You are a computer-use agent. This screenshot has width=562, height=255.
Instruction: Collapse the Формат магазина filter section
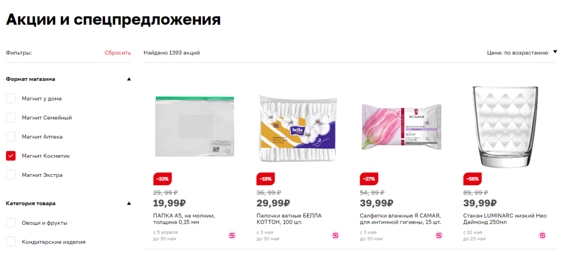click(x=129, y=79)
